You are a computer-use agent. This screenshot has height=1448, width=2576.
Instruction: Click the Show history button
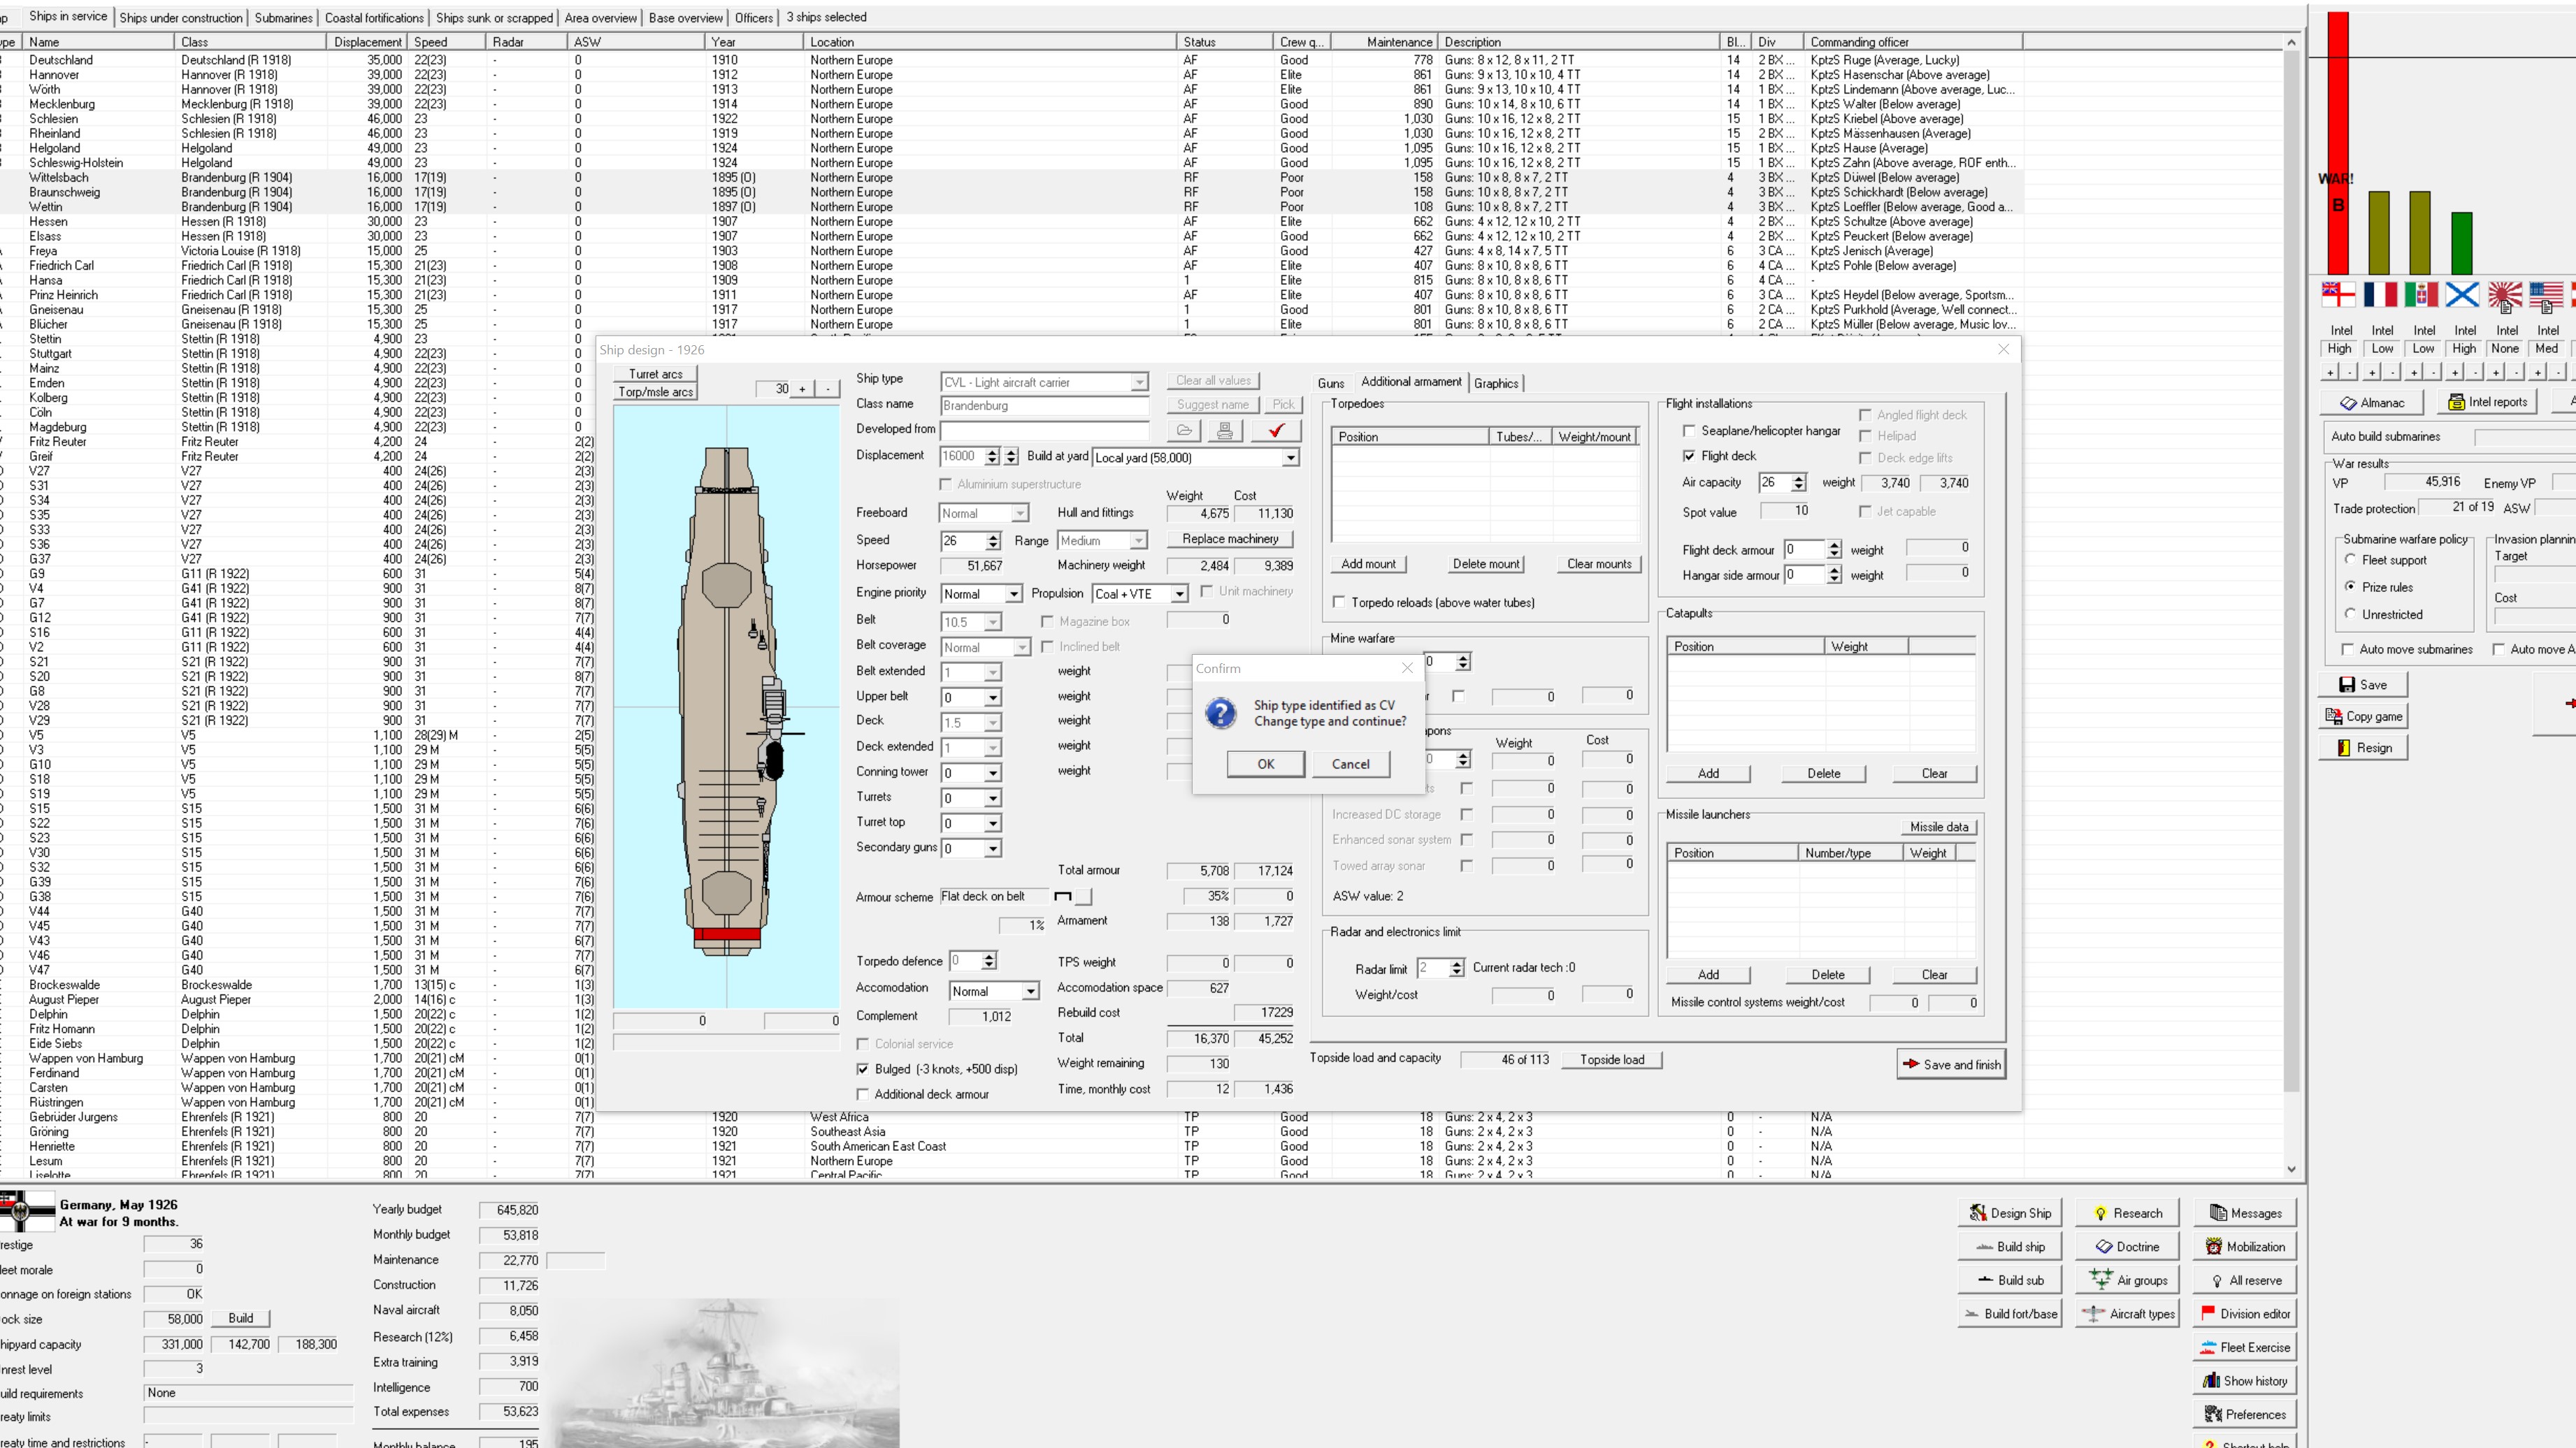[2245, 1381]
